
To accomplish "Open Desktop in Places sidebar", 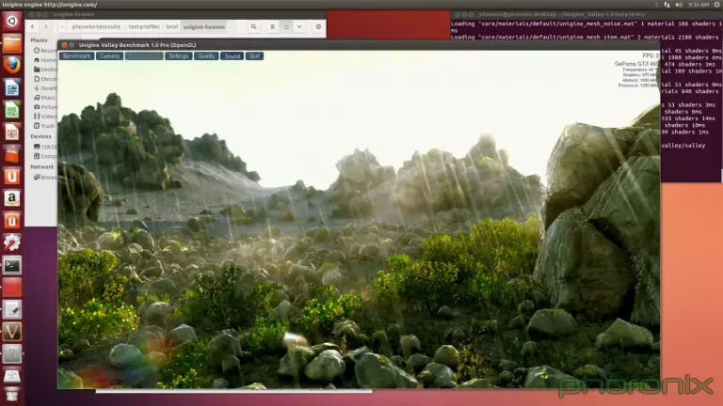I will (45, 70).
